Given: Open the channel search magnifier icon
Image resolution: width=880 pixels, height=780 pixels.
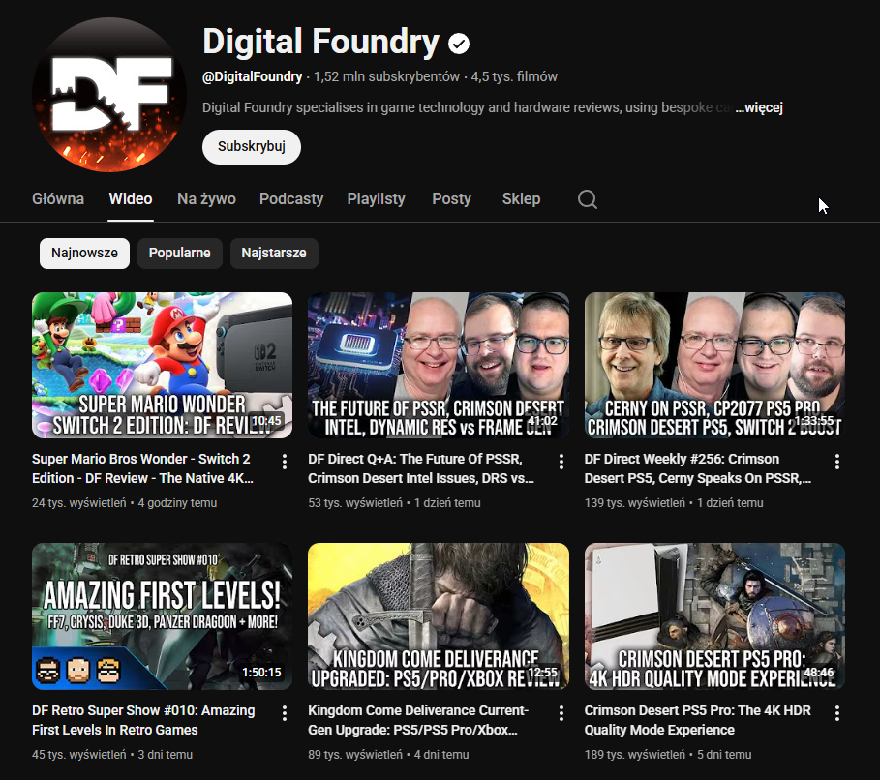Looking at the screenshot, I should click(587, 198).
